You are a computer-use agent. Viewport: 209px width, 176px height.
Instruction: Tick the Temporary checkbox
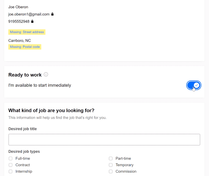point(110,165)
